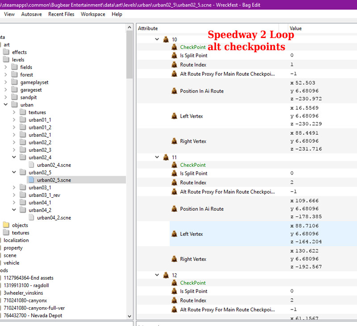This screenshot has height=326, width=357.
Task: Click the Left Vertex icon under node 11
Action: [x=174, y=234]
